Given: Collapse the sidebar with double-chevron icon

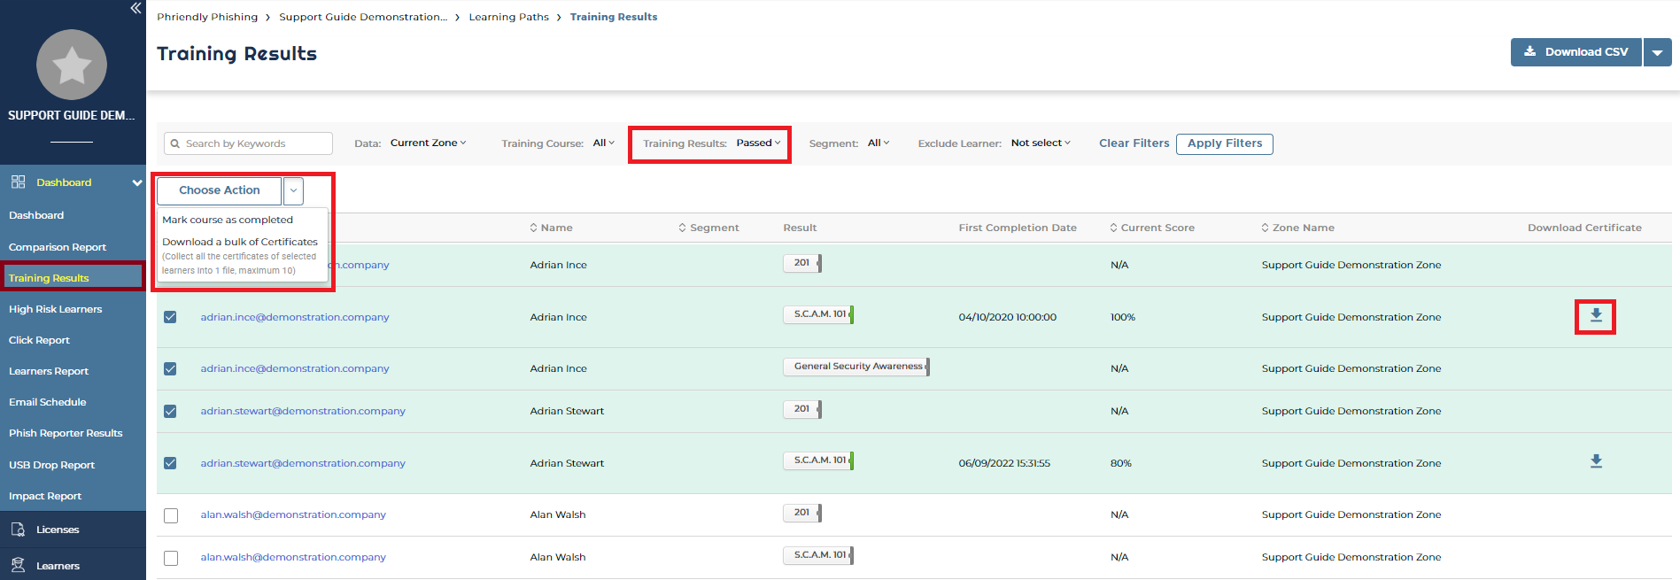Looking at the screenshot, I should (x=135, y=8).
